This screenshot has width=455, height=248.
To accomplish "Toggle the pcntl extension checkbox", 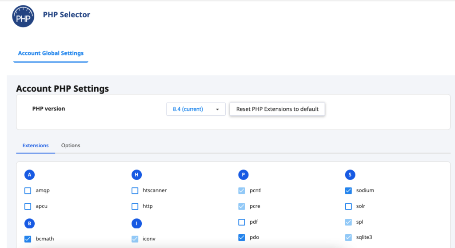I will click(242, 191).
